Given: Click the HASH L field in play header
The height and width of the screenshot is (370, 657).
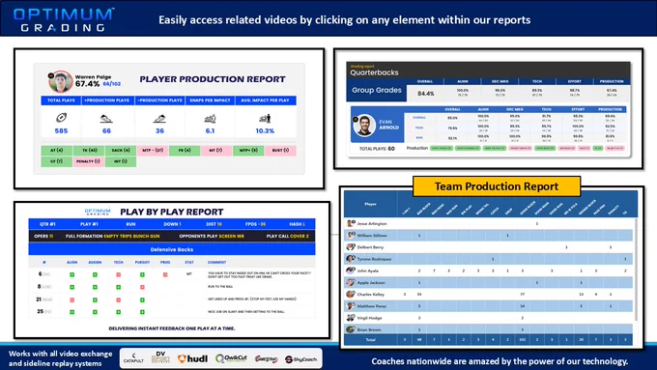Looking at the screenshot, I should (297, 224).
